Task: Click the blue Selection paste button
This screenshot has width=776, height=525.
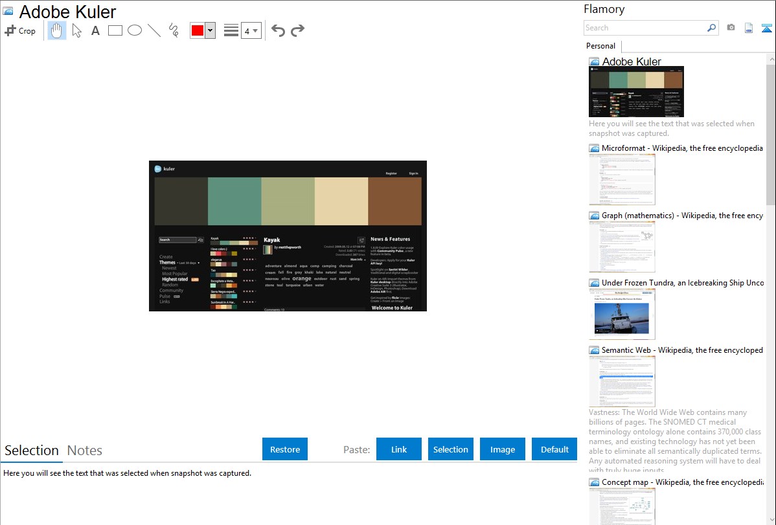Action: [x=451, y=449]
